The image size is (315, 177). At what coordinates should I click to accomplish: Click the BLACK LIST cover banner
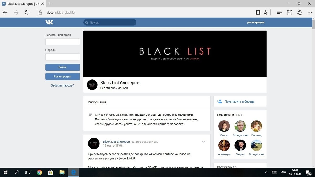tap(175, 53)
